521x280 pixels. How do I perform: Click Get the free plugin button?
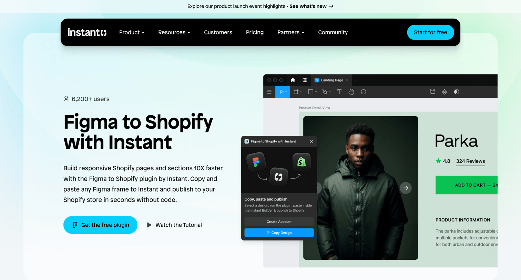[x=100, y=225]
